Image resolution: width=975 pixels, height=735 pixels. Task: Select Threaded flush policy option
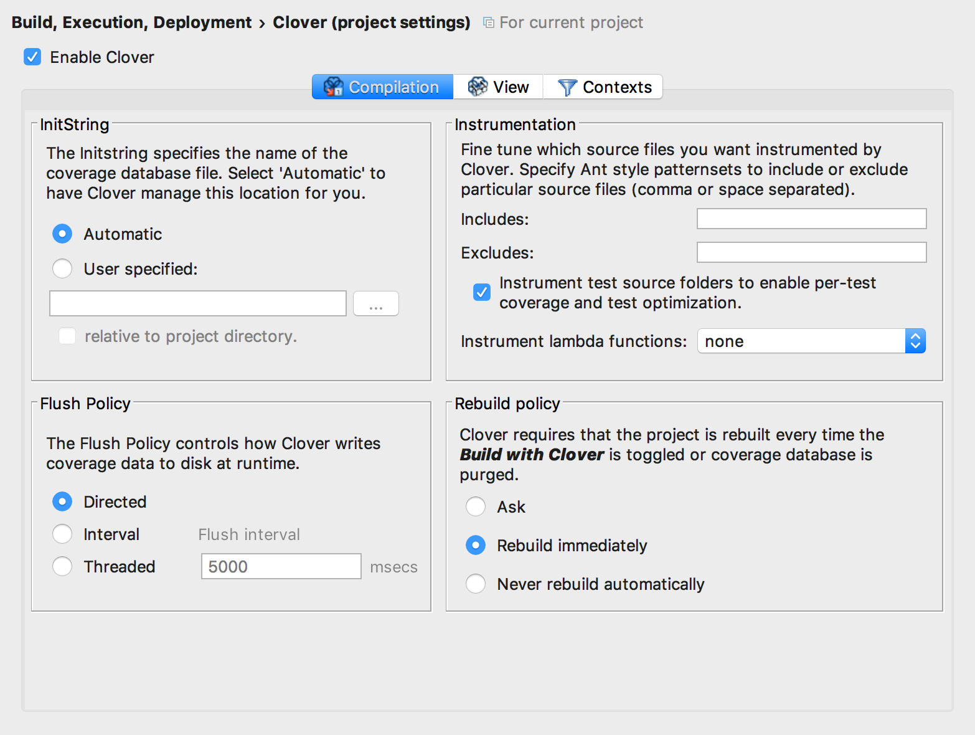pyautogui.click(x=62, y=567)
